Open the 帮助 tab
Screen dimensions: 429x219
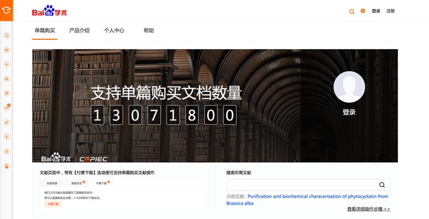(x=149, y=30)
